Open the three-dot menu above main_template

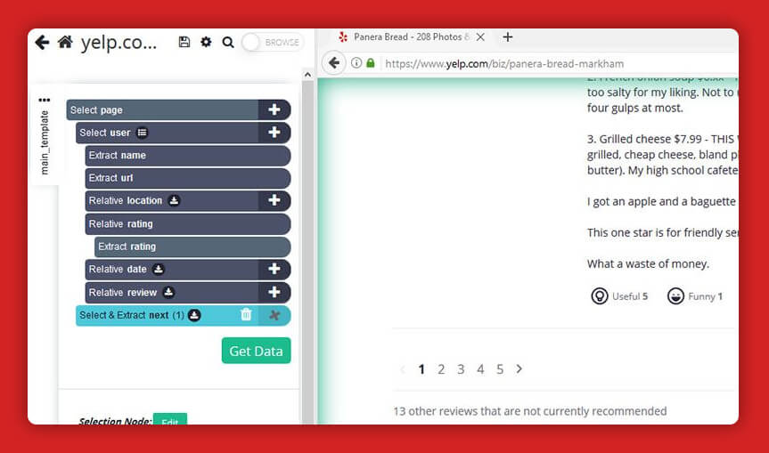click(x=45, y=100)
